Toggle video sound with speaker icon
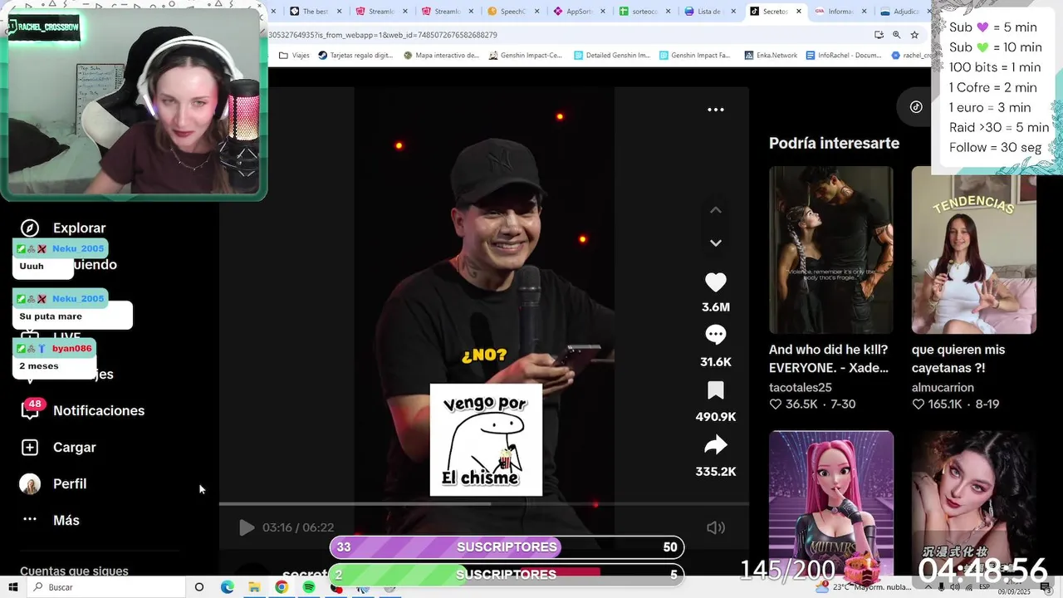The height and width of the screenshot is (598, 1063). pyautogui.click(x=715, y=527)
